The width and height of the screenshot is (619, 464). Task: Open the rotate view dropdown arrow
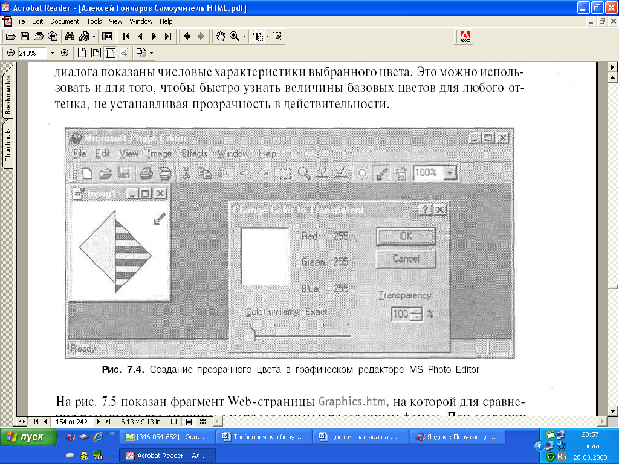pos(151,53)
